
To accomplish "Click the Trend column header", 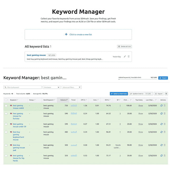I will pos(74,100).
